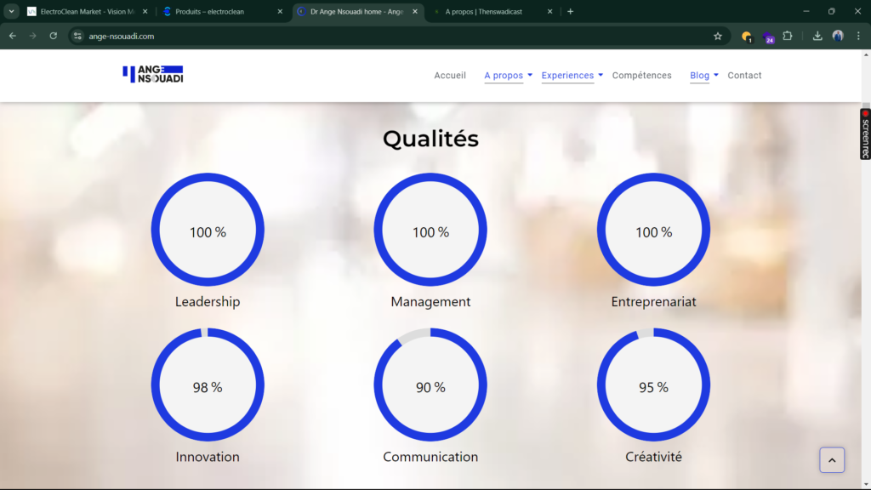Click the Management label
This screenshot has width=871, height=490.
(430, 302)
